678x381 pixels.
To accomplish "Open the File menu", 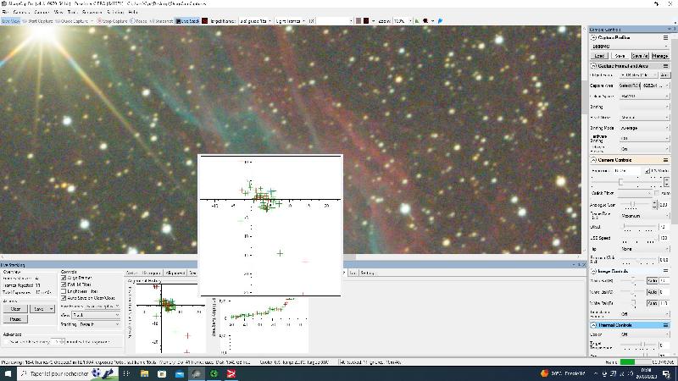I will point(5,12).
